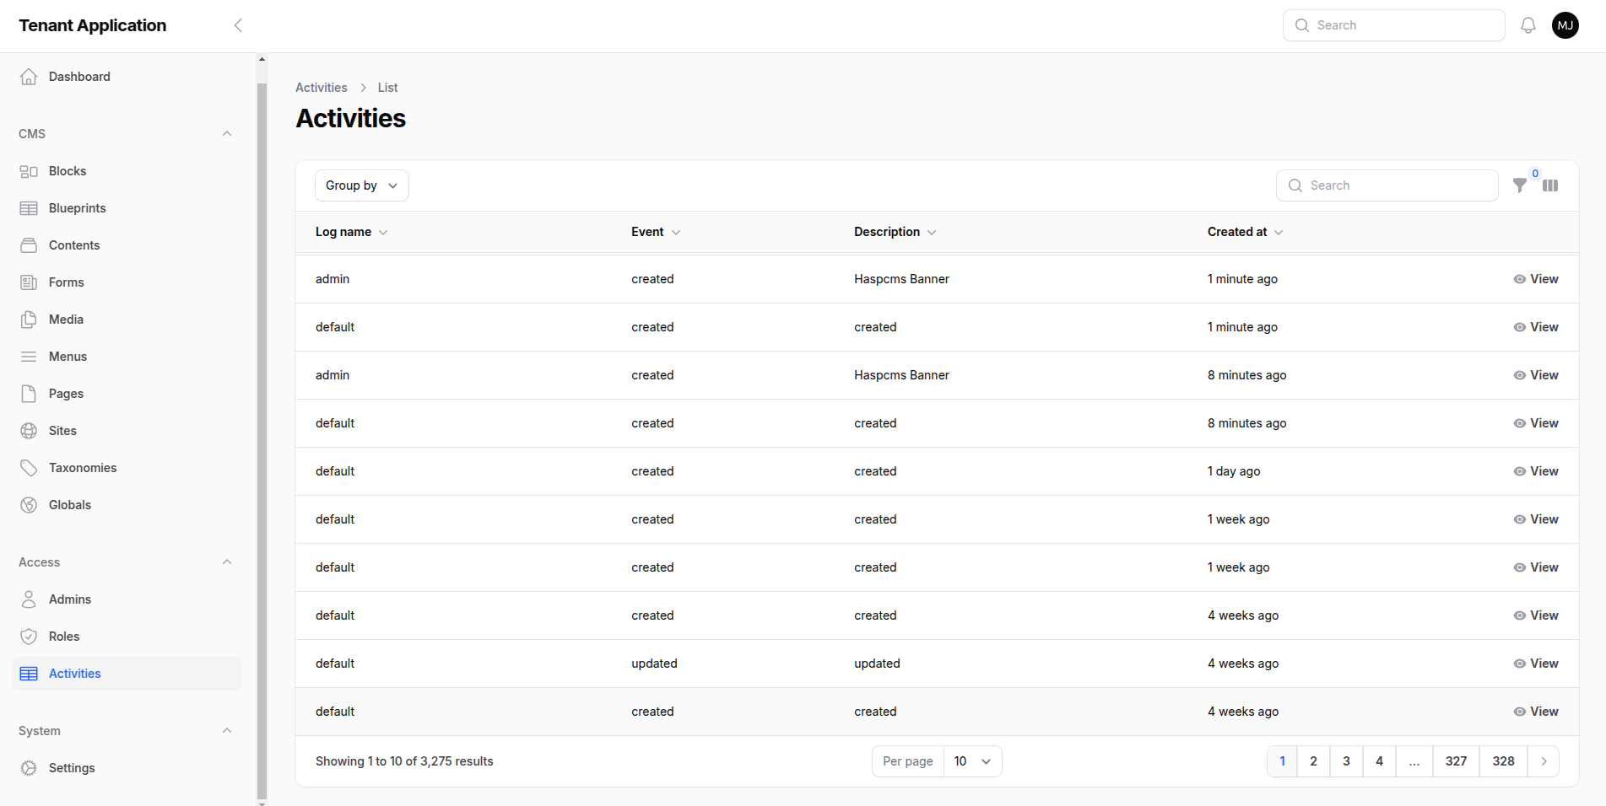Image resolution: width=1606 pixels, height=806 pixels.
Task: View the first Hascpms Banner activity
Action: (1536, 279)
